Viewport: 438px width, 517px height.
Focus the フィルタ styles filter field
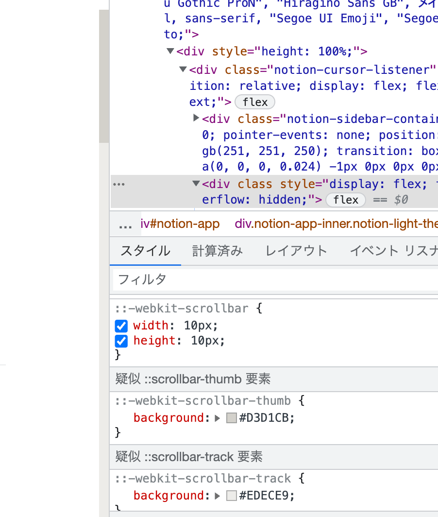(x=275, y=279)
